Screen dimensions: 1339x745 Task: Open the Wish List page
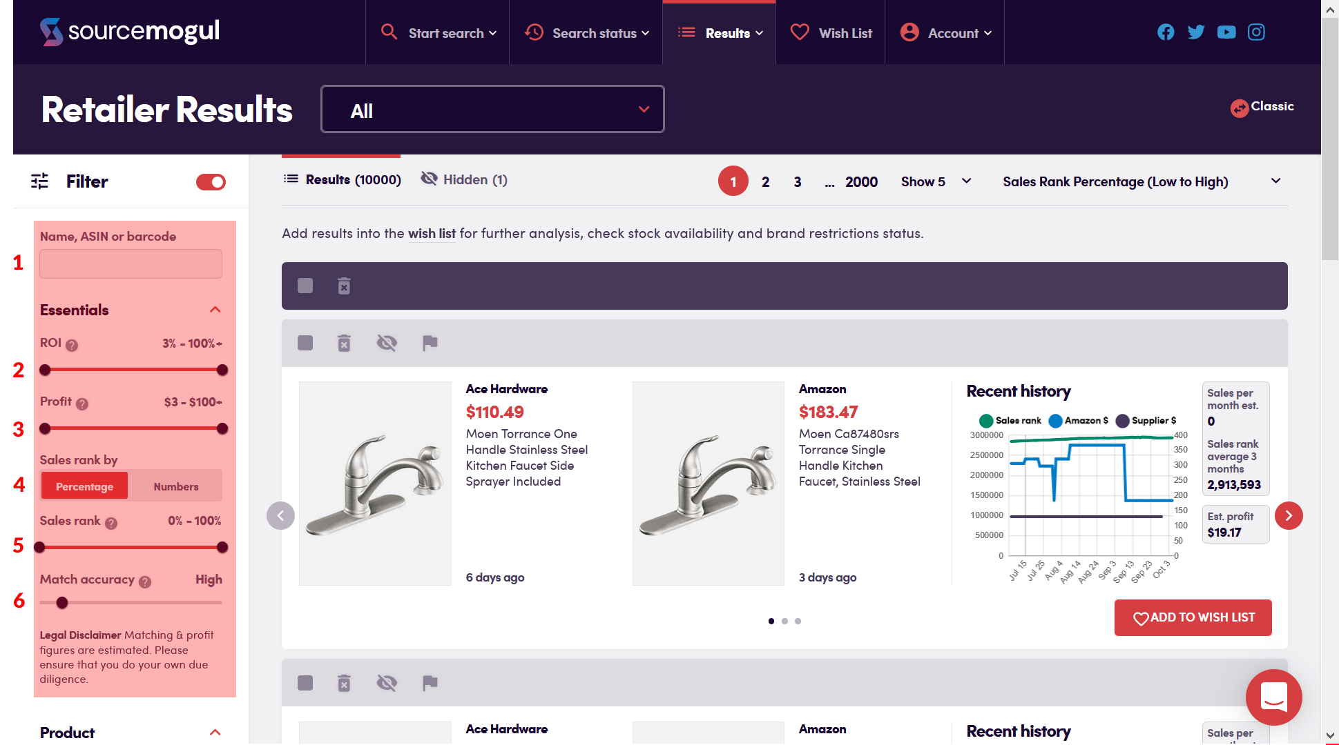pos(831,33)
